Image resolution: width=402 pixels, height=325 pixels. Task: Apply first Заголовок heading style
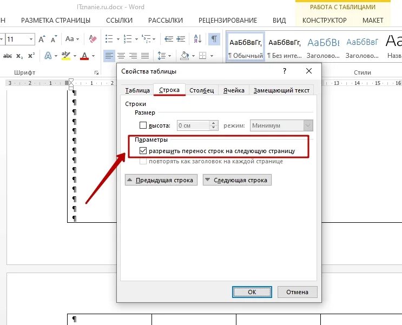pyautogui.click(x=323, y=47)
